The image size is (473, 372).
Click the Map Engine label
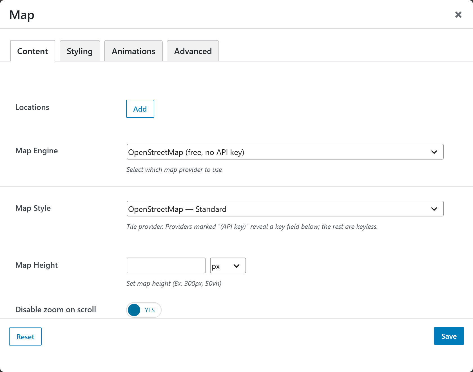tap(37, 151)
